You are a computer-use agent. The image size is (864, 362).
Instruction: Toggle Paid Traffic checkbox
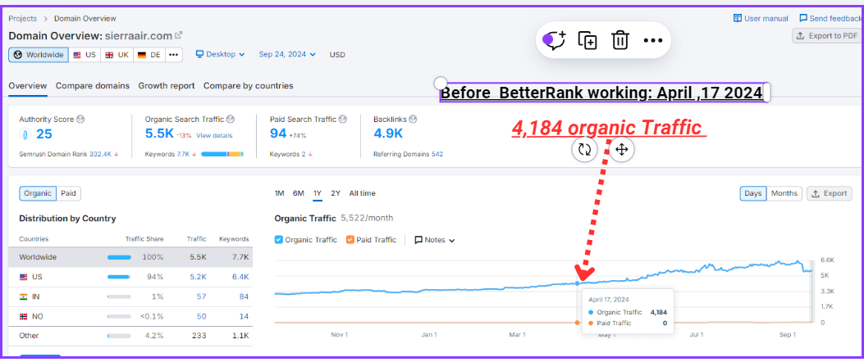click(x=350, y=240)
